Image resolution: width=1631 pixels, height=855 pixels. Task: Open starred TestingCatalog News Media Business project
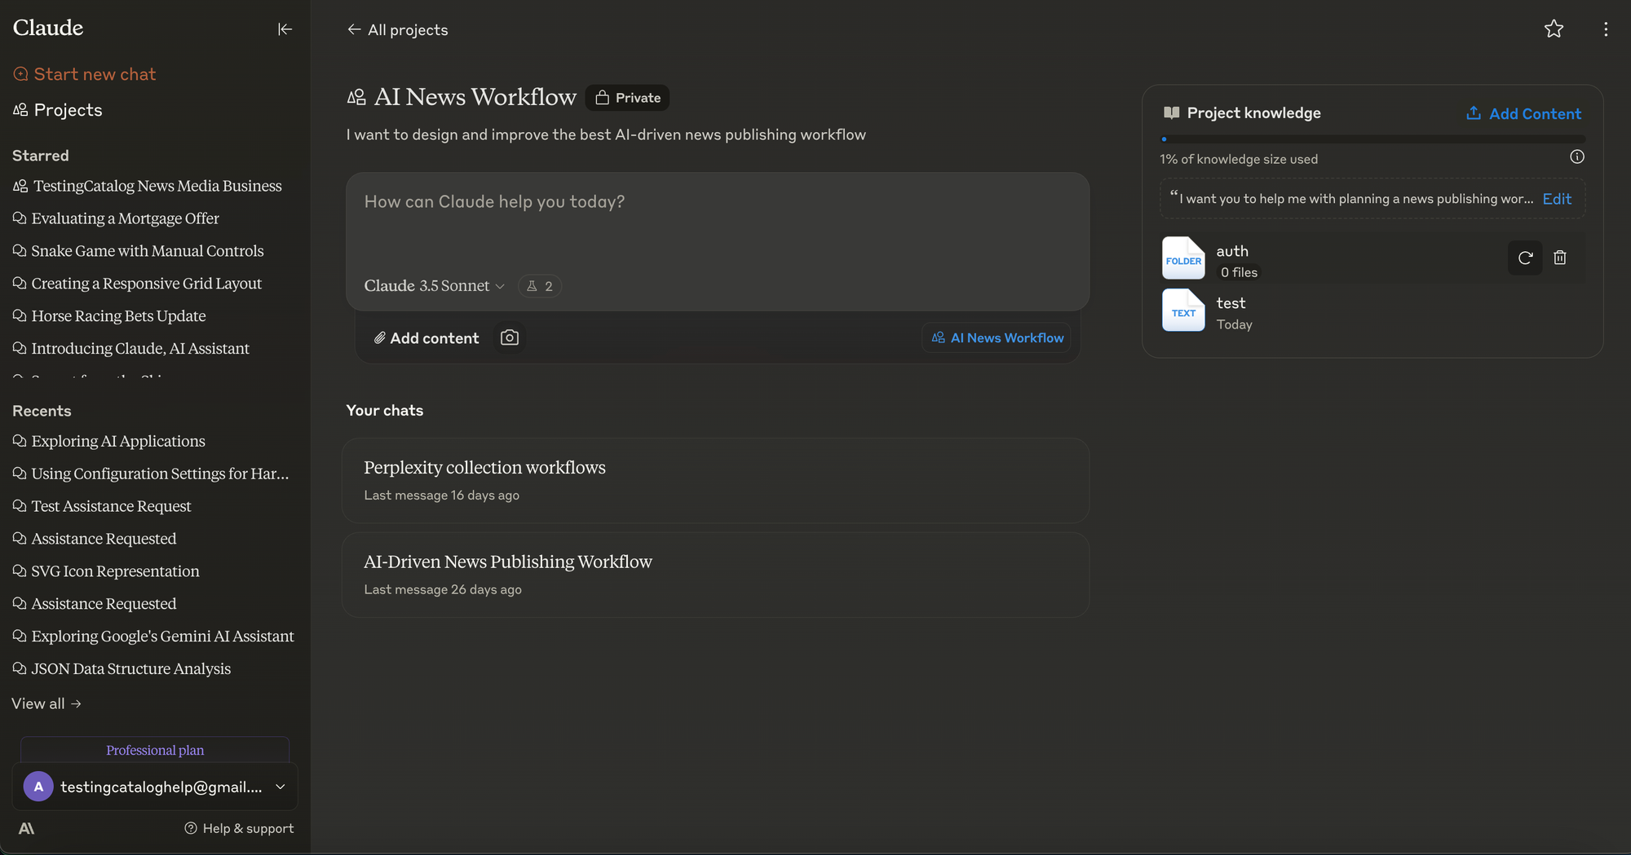148,186
